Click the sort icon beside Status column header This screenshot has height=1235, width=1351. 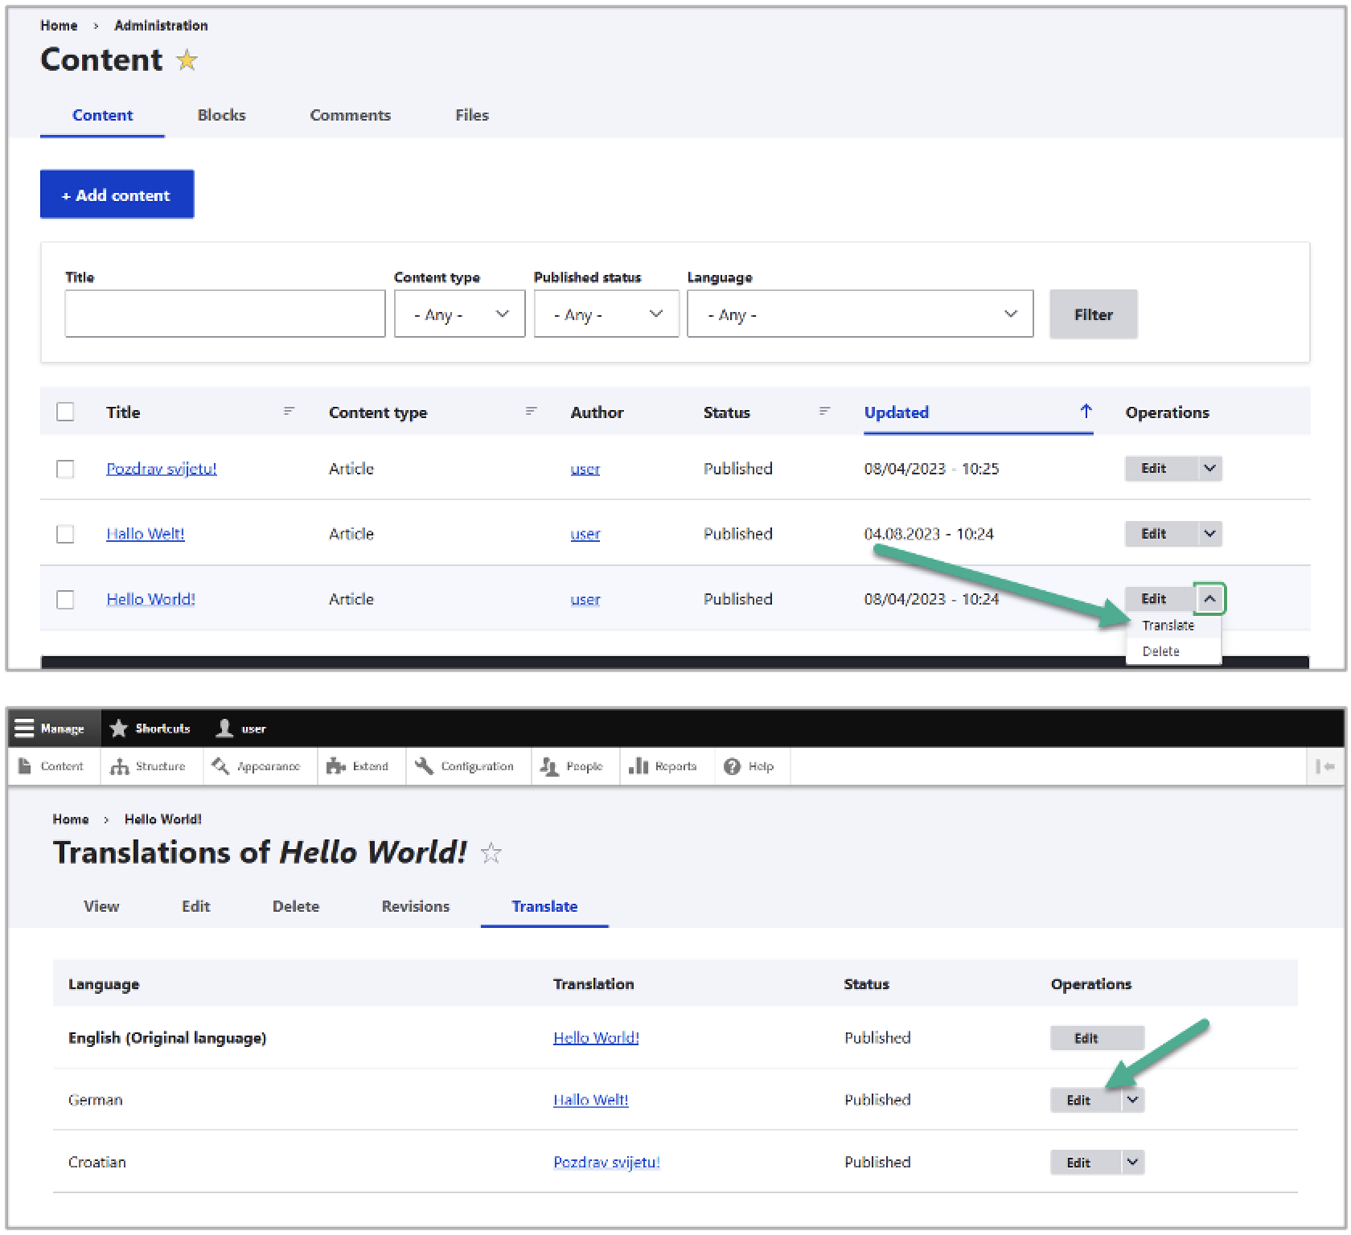824,411
